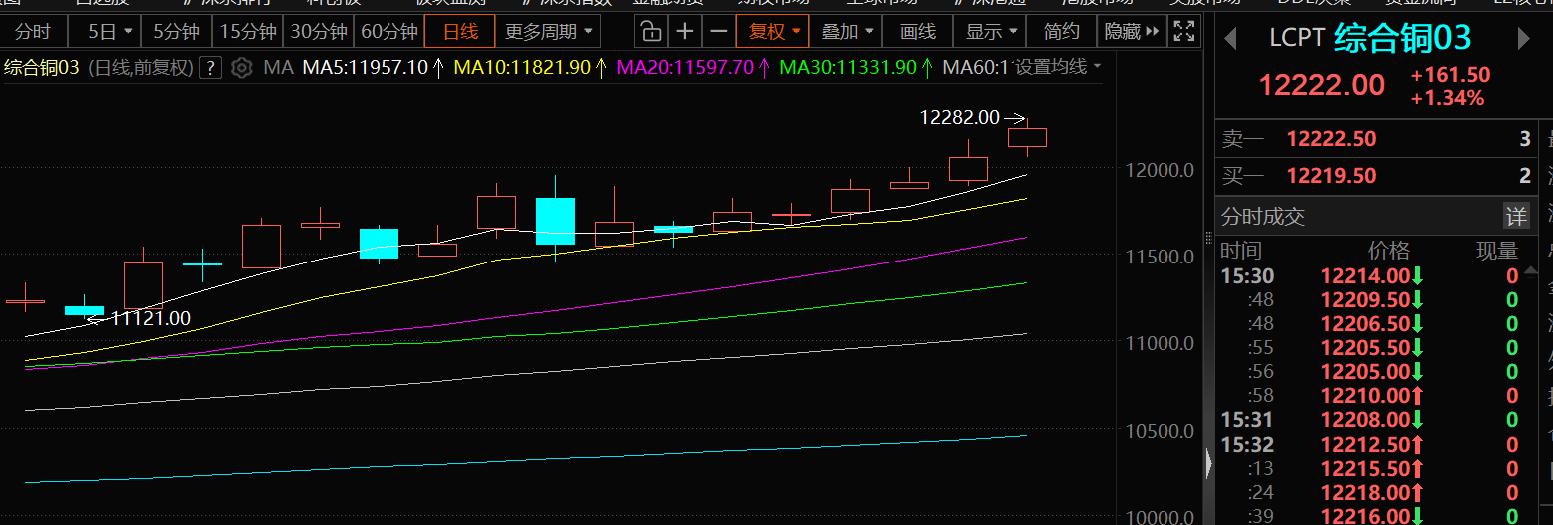Enter fullscreen using the expand arrows icon

click(1183, 32)
